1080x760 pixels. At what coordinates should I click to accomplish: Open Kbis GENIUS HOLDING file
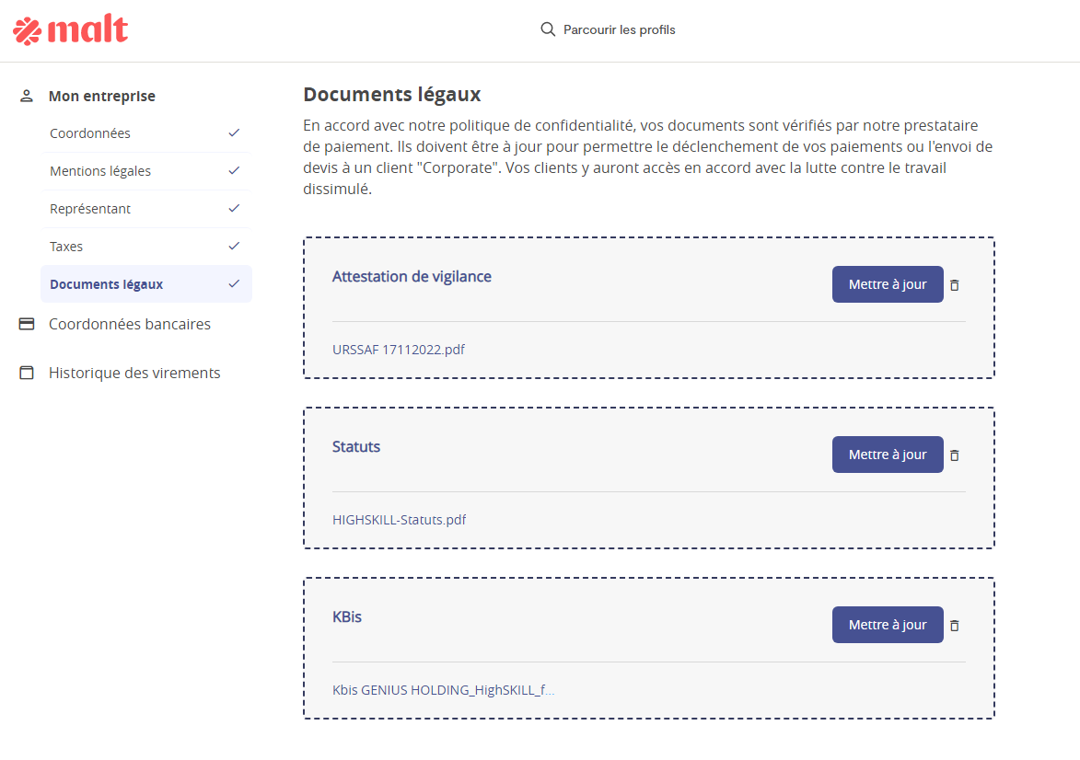(x=443, y=690)
